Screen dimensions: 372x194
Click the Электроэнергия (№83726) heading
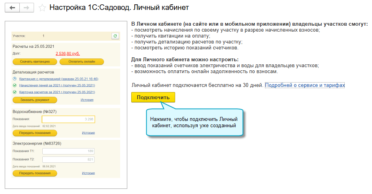click(37, 143)
